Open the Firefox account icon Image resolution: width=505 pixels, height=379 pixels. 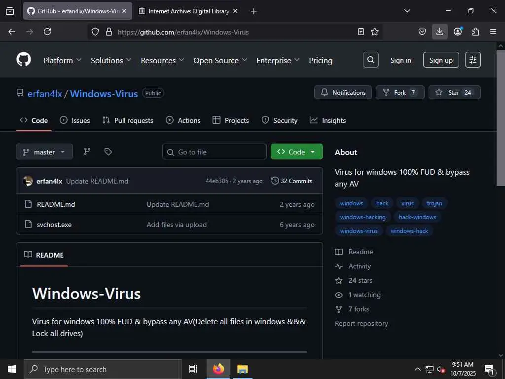point(458,32)
